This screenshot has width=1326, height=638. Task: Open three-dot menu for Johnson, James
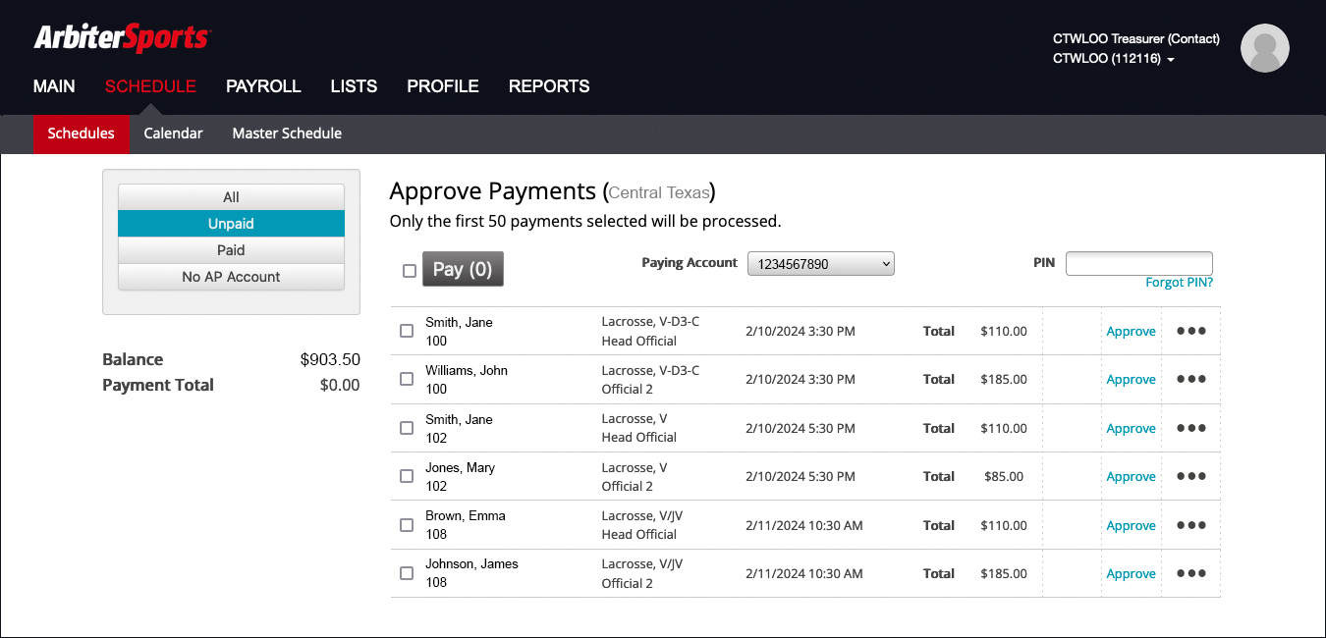pos(1190,573)
